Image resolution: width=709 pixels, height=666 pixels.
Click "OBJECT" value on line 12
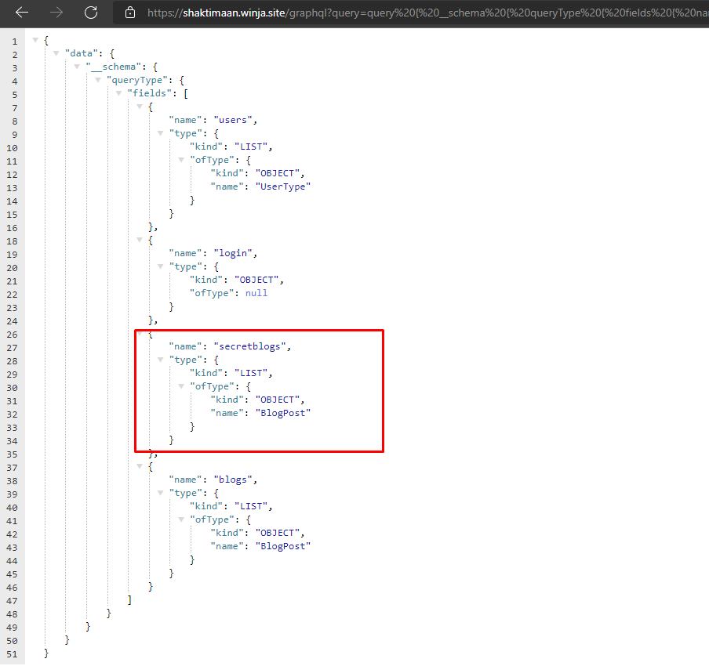click(278, 173)
